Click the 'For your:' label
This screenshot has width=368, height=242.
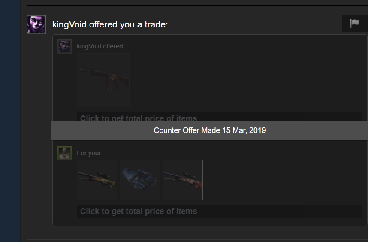[x=89, y=153]
